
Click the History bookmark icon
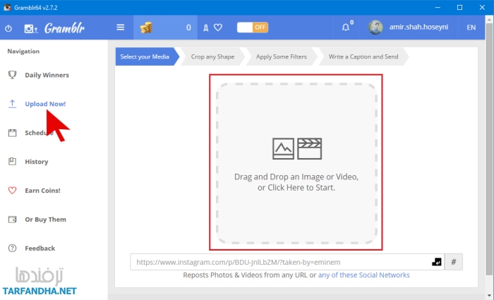point(12,162)
